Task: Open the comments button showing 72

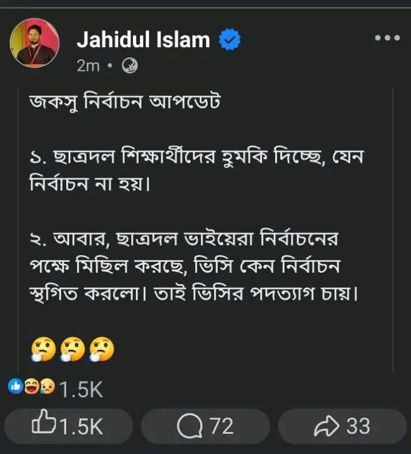Action: (x=205, y=426)
